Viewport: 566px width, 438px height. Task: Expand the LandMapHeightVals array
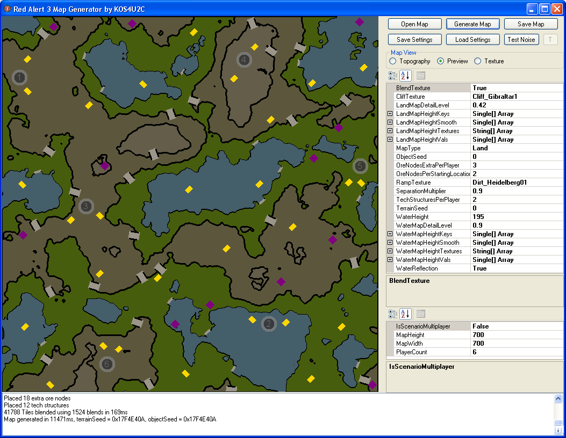[390, 140]
